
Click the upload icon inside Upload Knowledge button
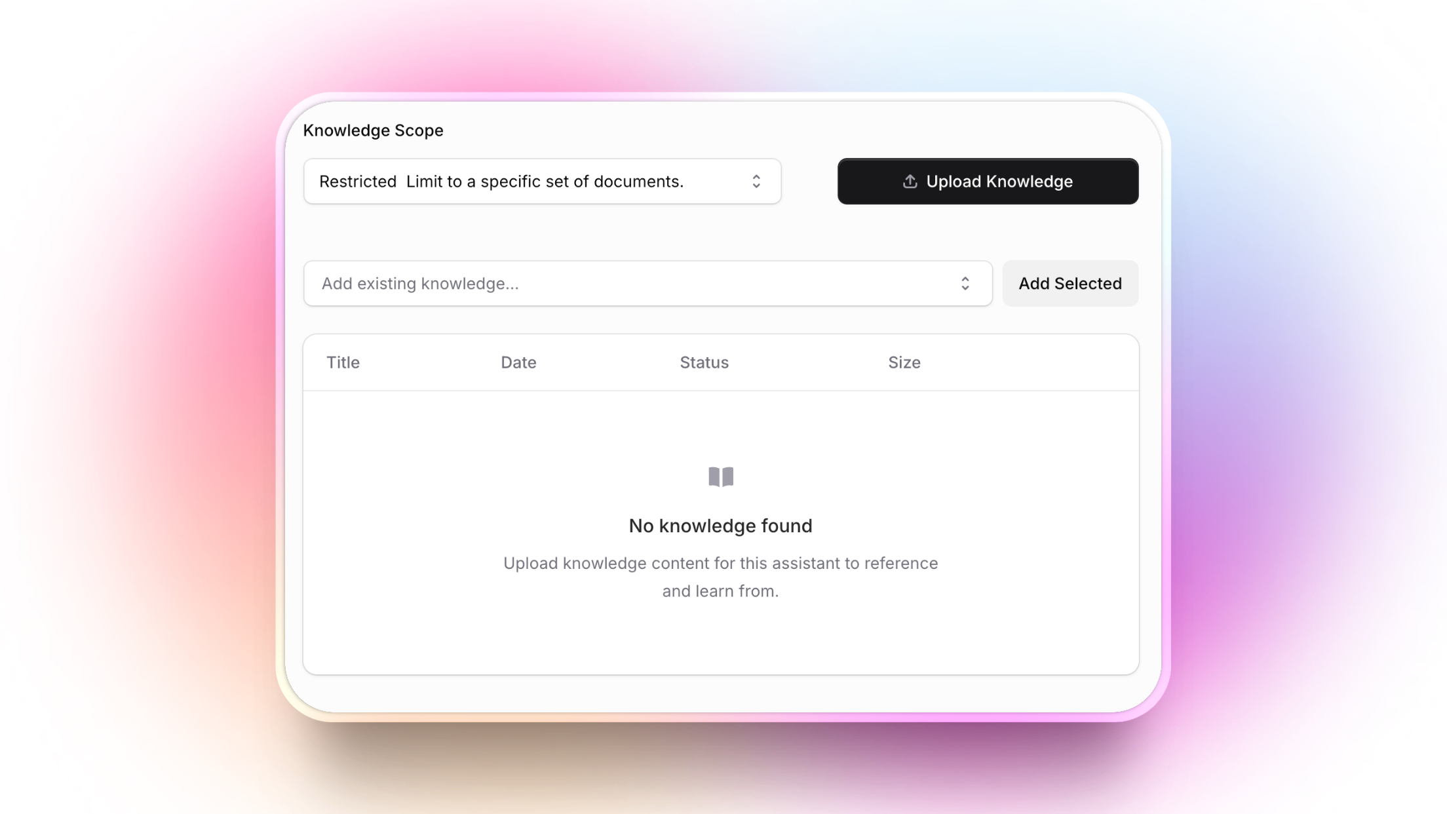point(910,182)
